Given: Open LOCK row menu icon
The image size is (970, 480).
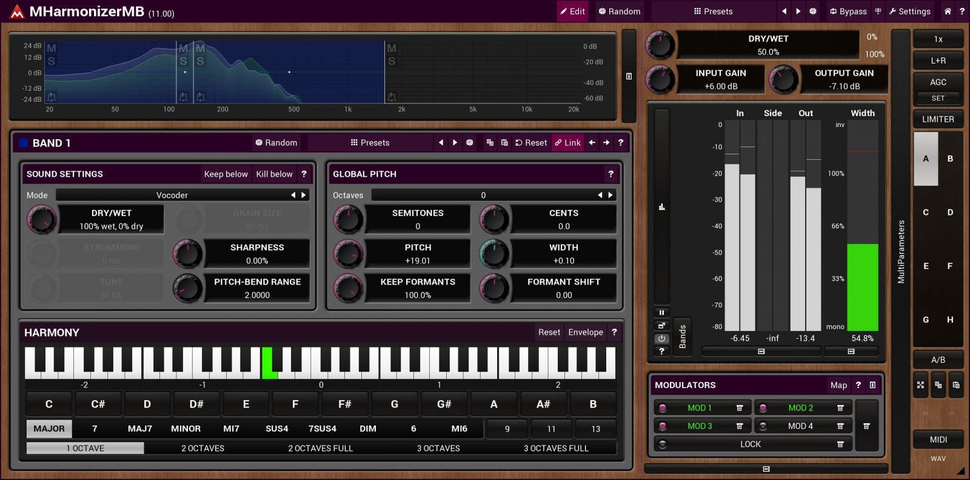Looking at the screenshot, I should (840, 444).
